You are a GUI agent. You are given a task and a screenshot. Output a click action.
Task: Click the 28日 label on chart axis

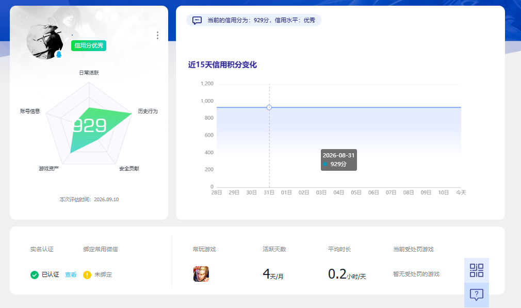coord(217,192)
